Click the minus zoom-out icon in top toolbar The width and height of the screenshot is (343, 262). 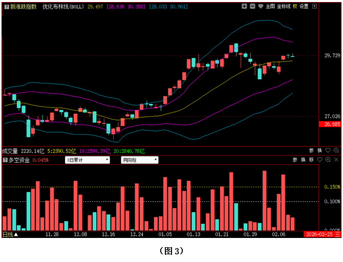pos(252,6)
